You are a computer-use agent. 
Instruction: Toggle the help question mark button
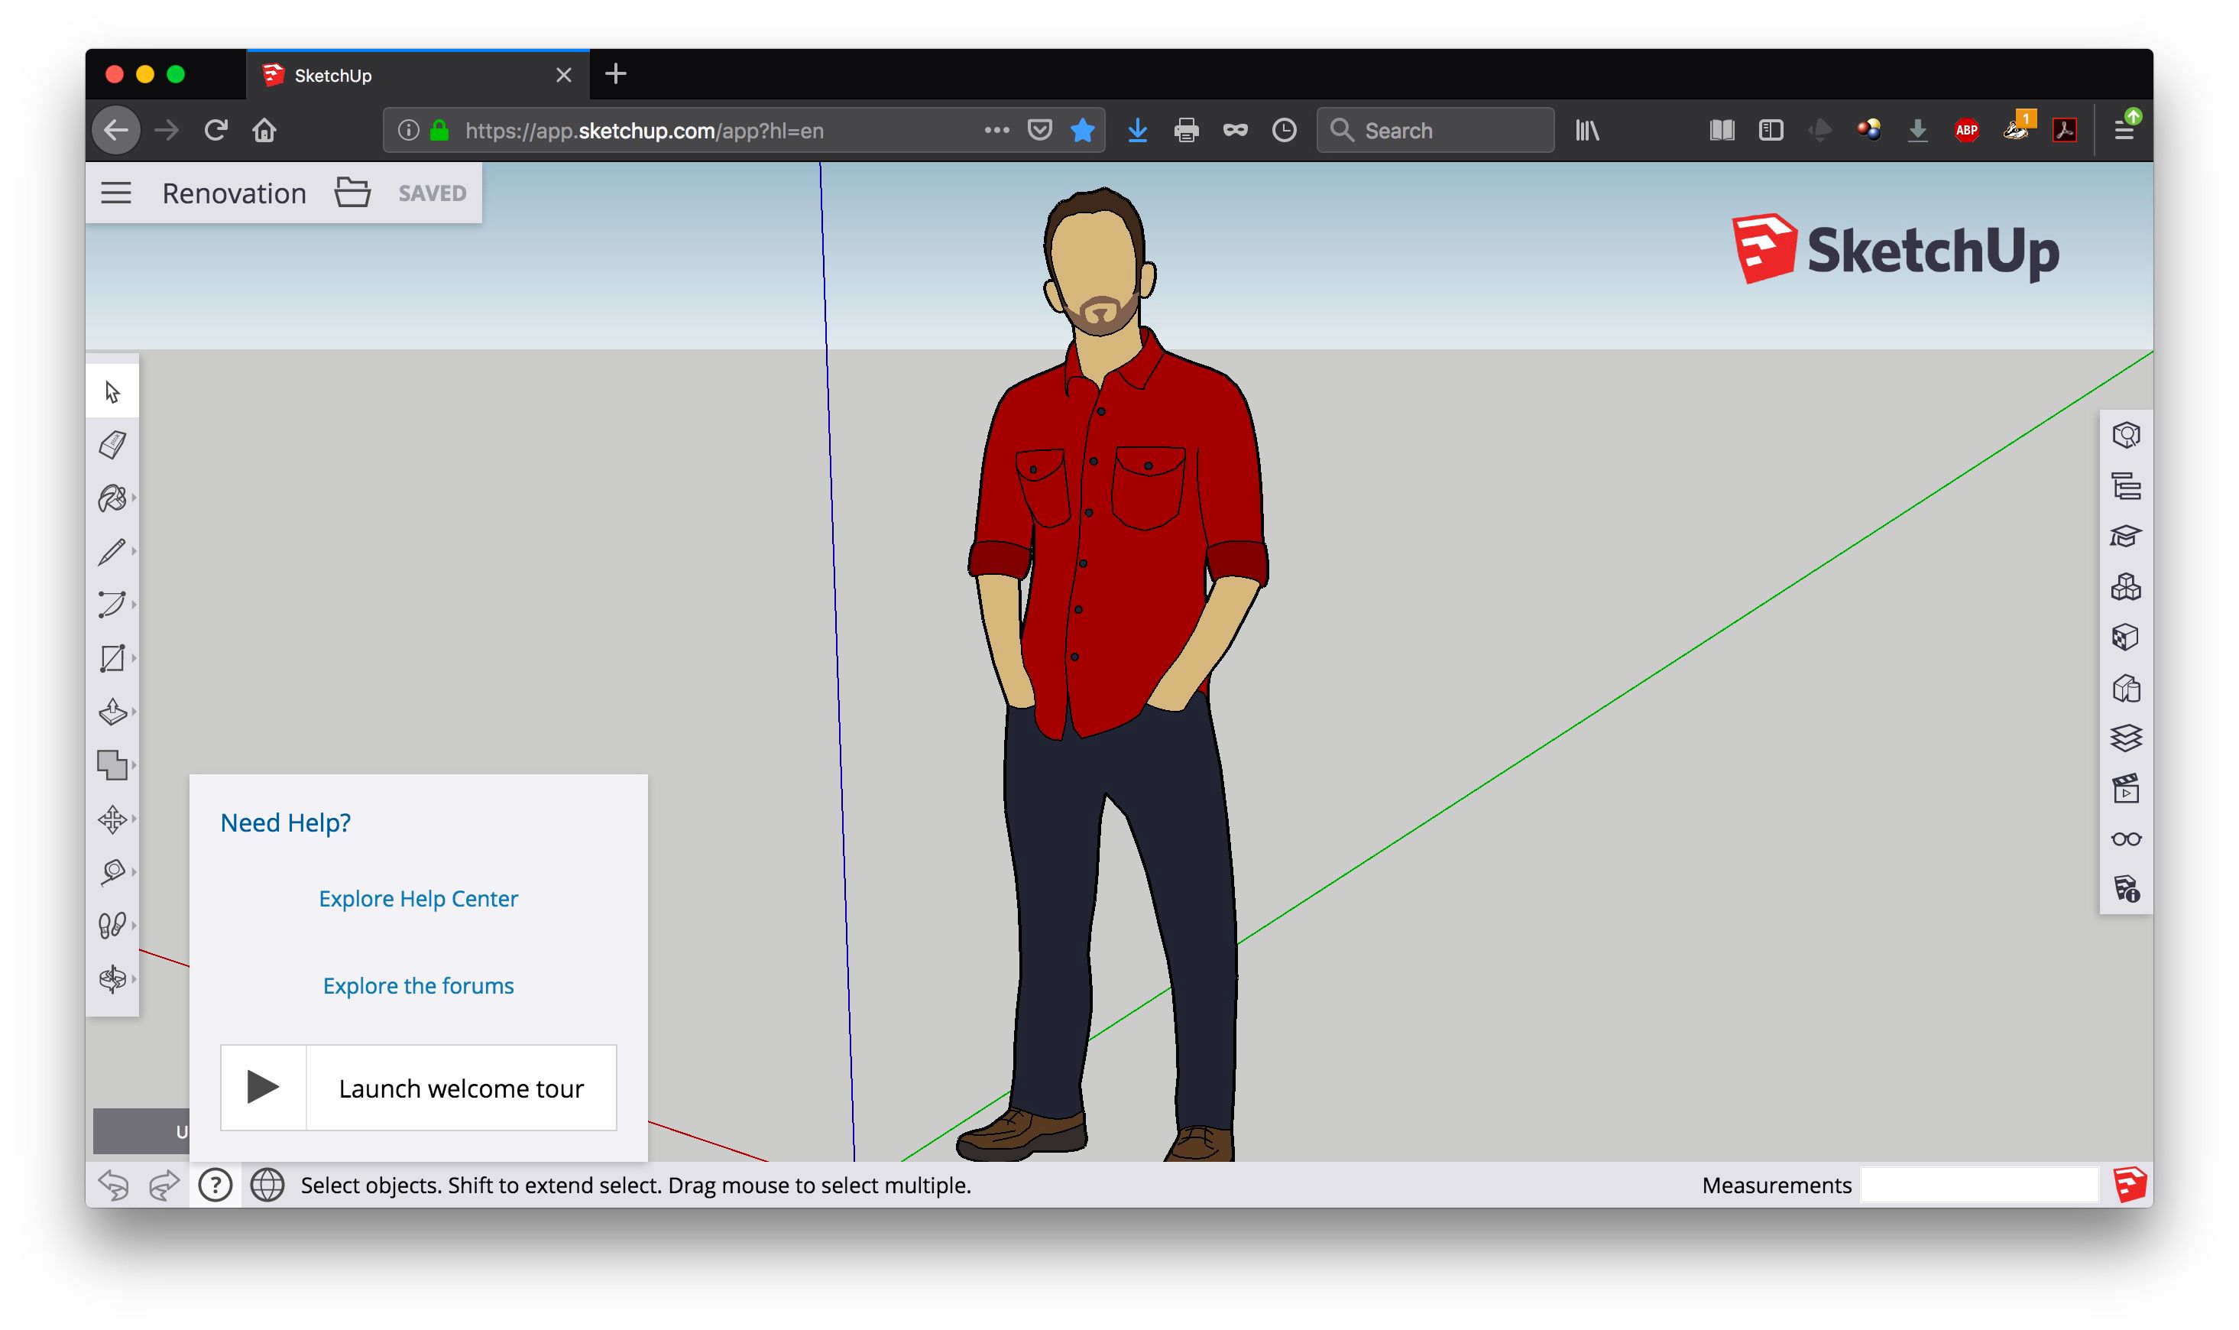(x=215, y=1186)
